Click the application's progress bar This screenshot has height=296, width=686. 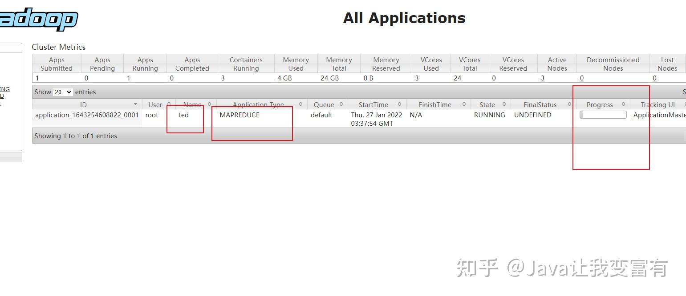[x=603, y=114]
